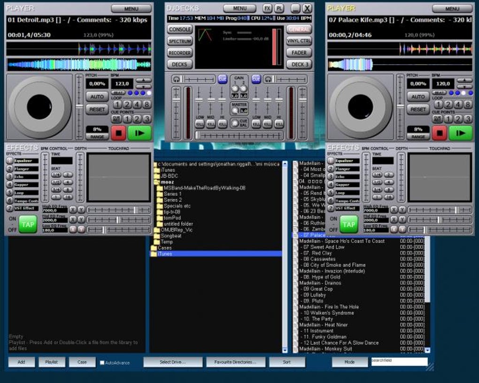Click the left headphone monitoring icon
479x383 pixels.
point(177,78)
